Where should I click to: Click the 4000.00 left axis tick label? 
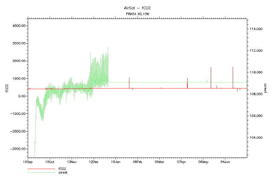pos(19,26)
